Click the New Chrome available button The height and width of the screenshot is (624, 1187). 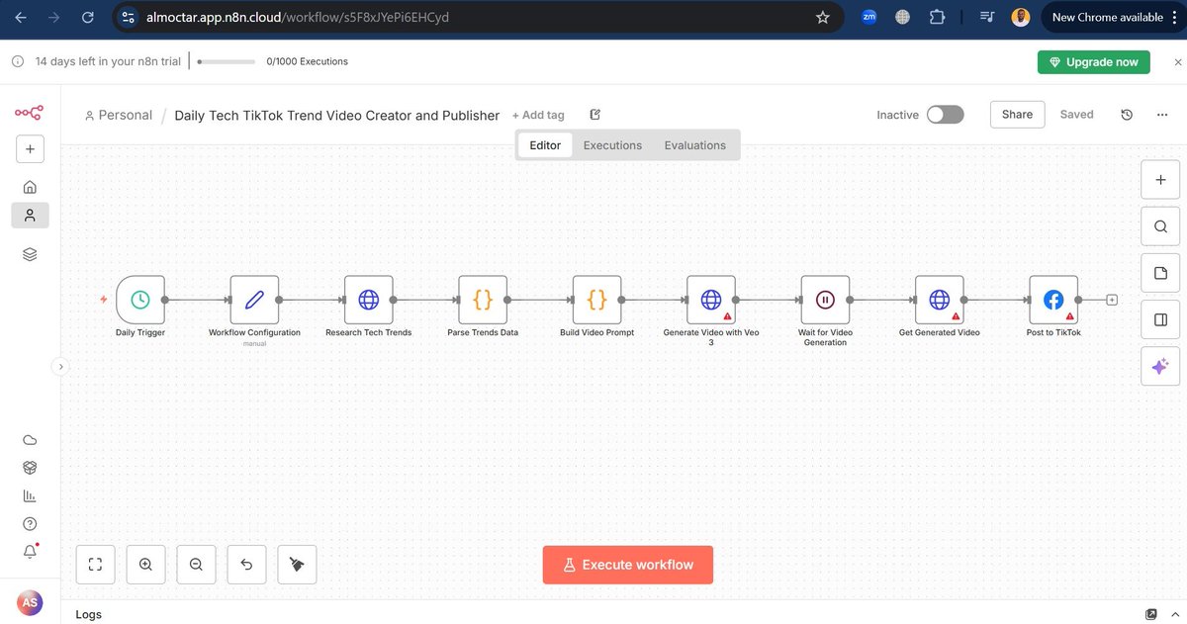tap(1107, 17)
